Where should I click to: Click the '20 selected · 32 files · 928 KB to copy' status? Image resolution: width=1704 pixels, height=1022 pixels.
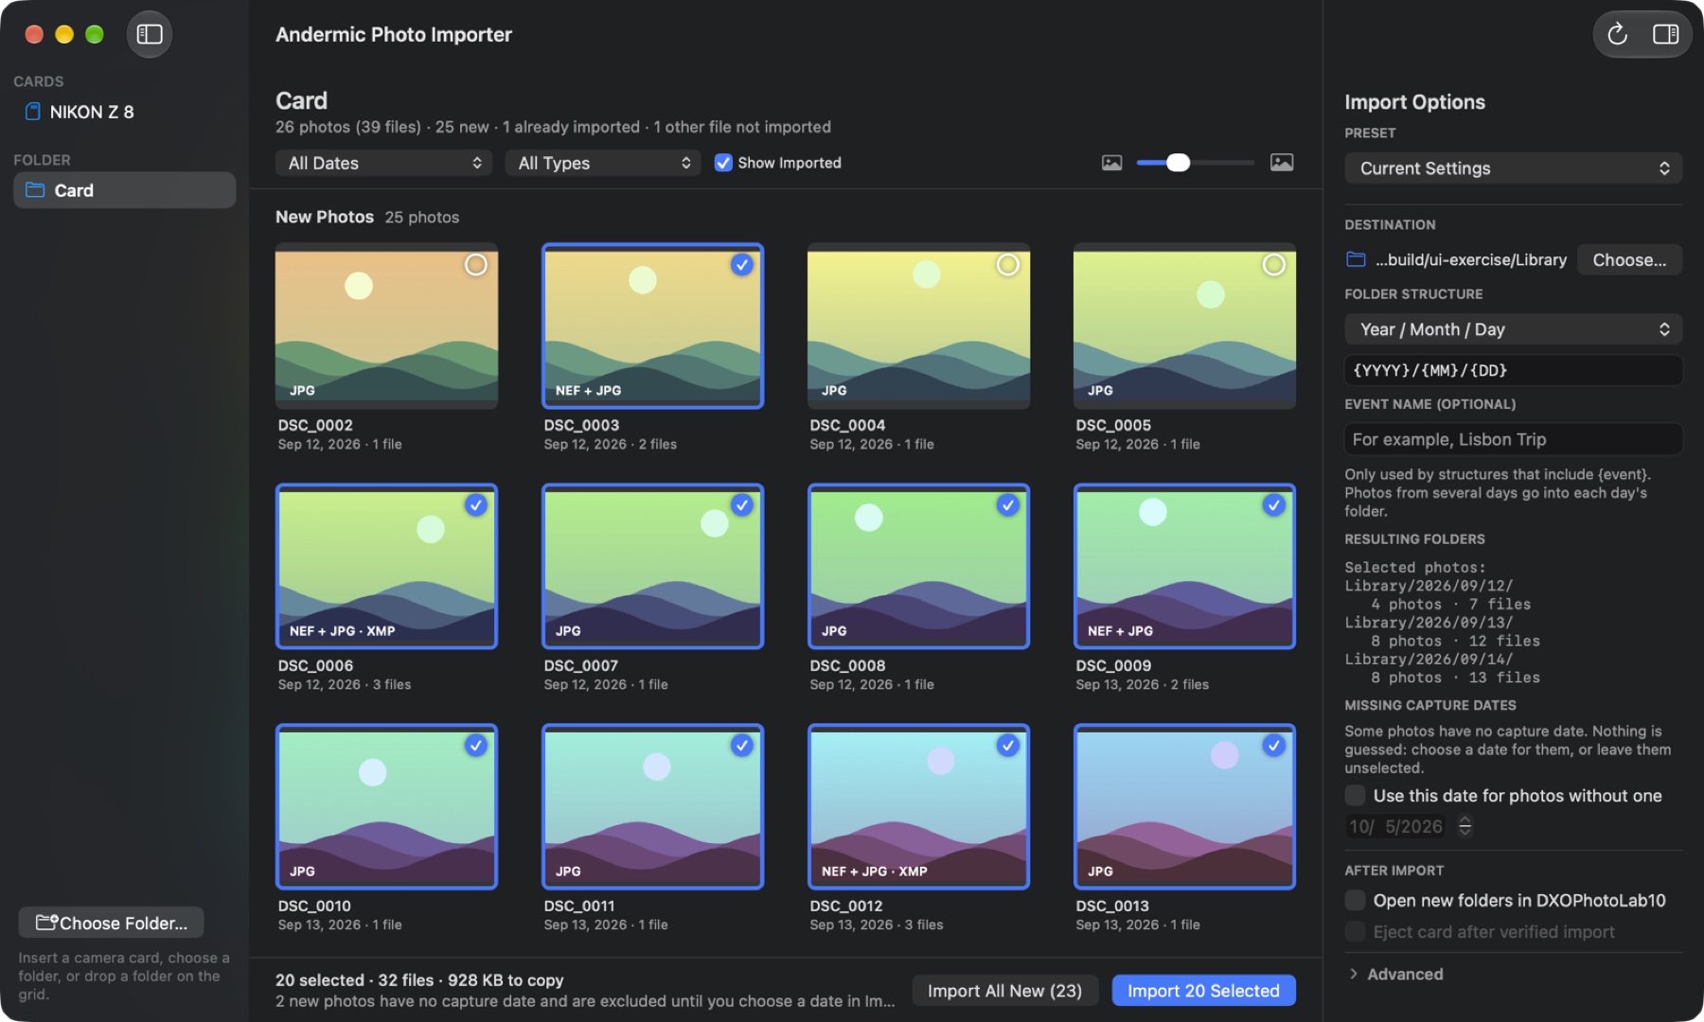419,980
